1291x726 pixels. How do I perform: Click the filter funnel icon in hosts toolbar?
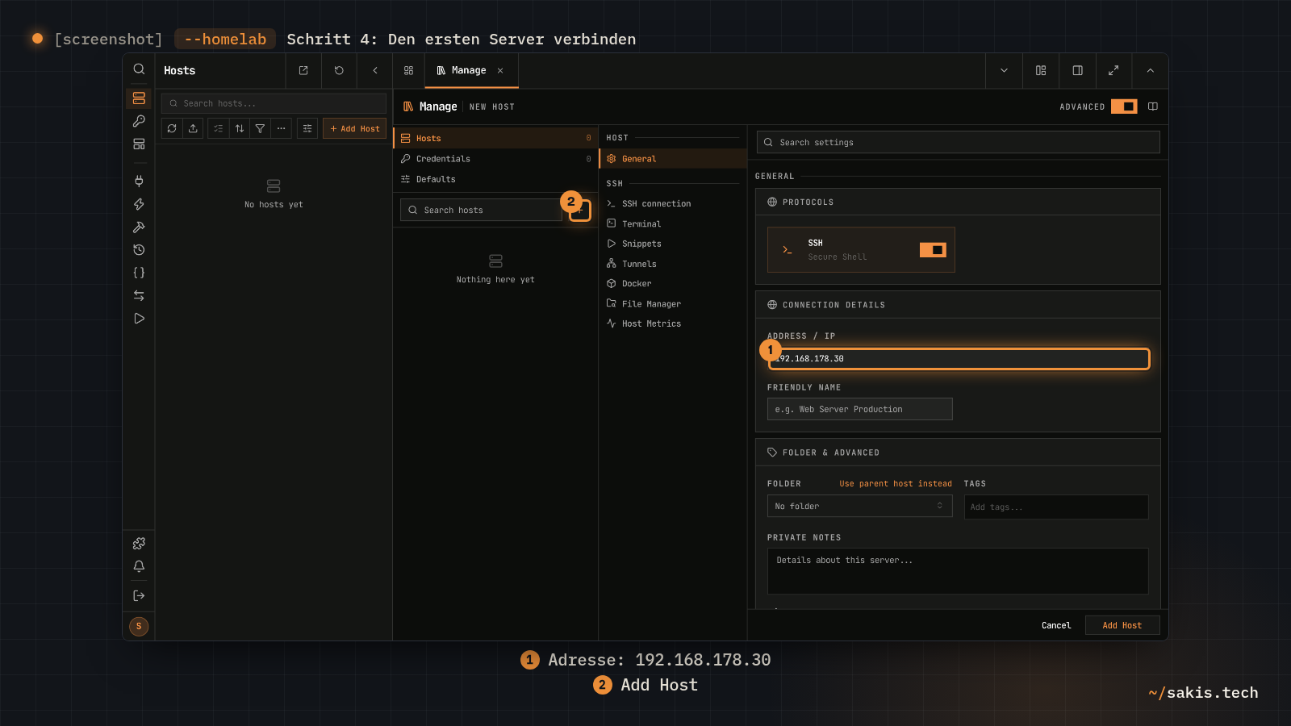pos(260,128)
